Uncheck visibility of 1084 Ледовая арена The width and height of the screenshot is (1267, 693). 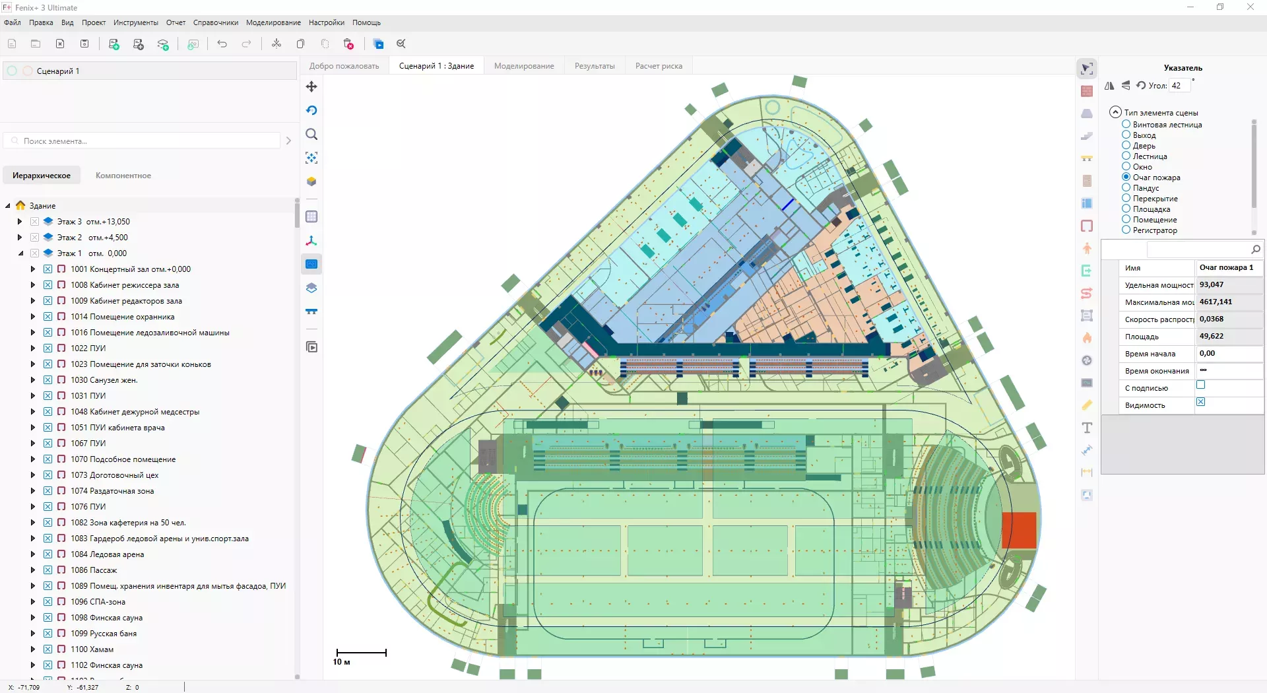tap(48, 554)
